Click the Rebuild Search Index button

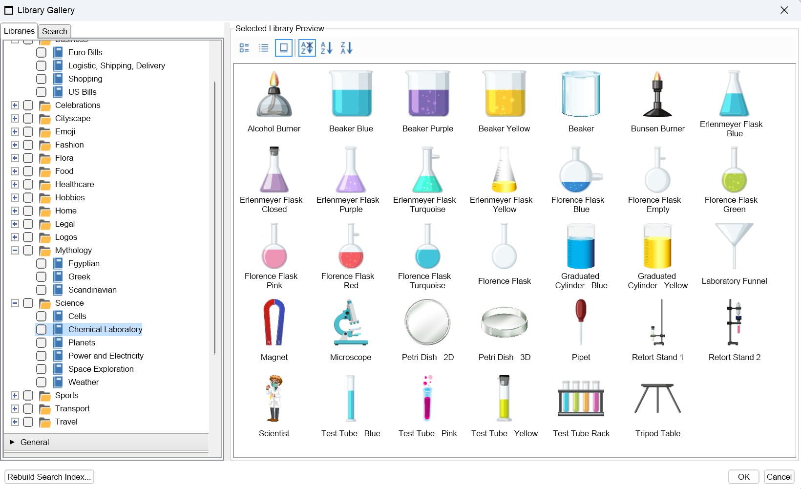click(x=49, y=477)
